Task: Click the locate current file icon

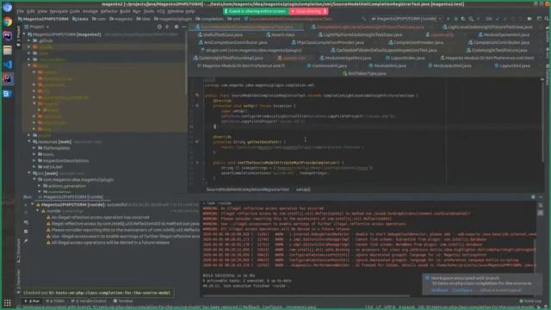Action: coord(159,27)
